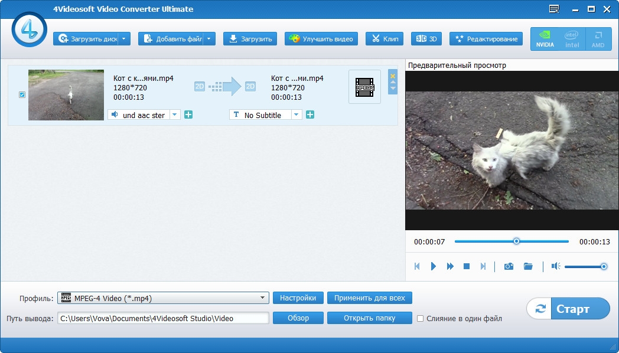Open the snapshot folder icon
619x353 pixels.
click(528, 266)
